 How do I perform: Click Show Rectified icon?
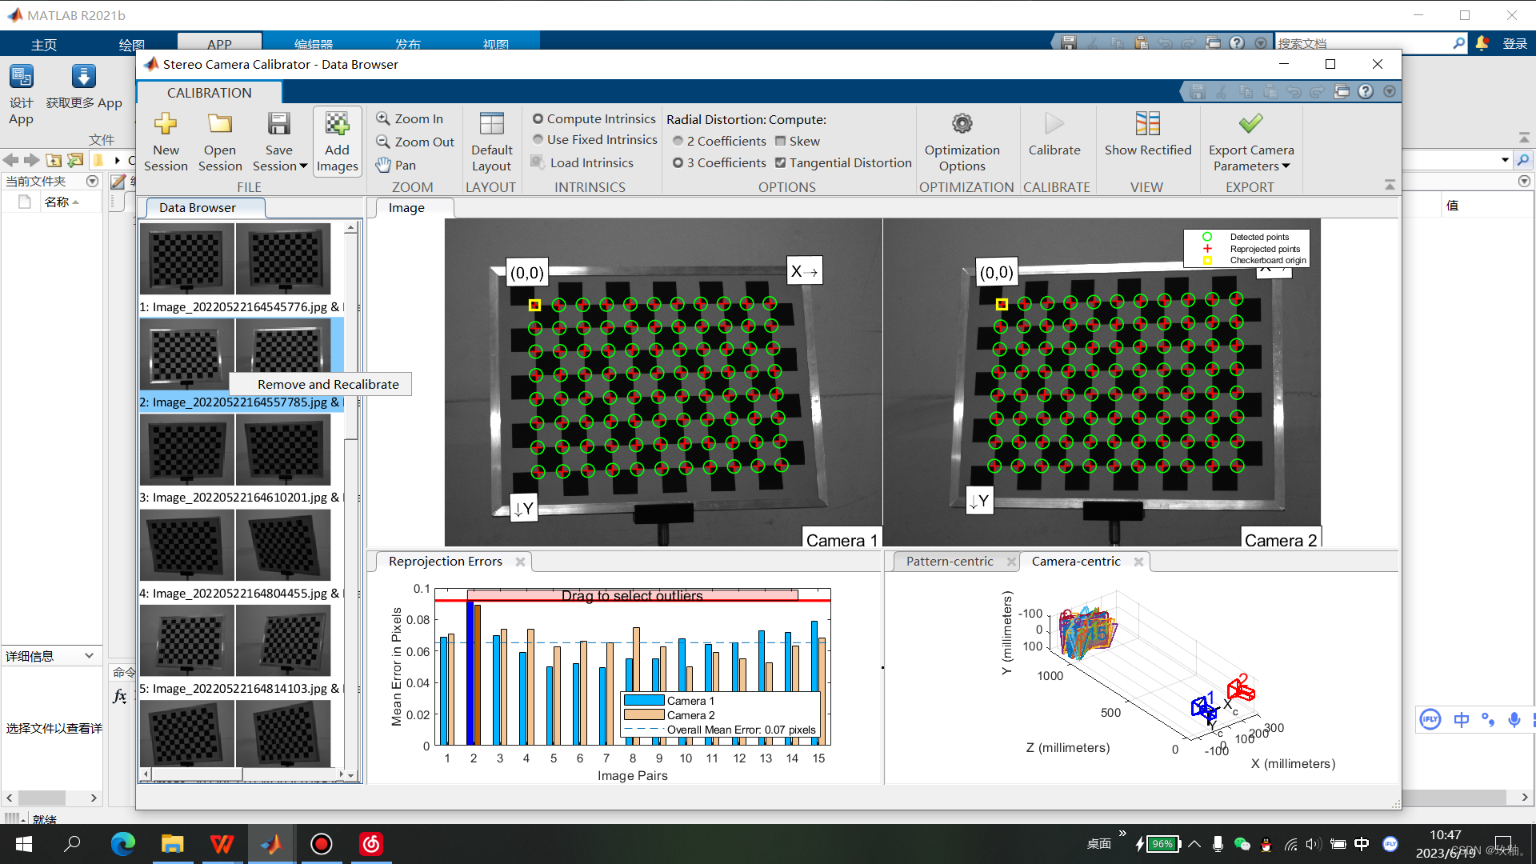click(x=1147, y=125)
